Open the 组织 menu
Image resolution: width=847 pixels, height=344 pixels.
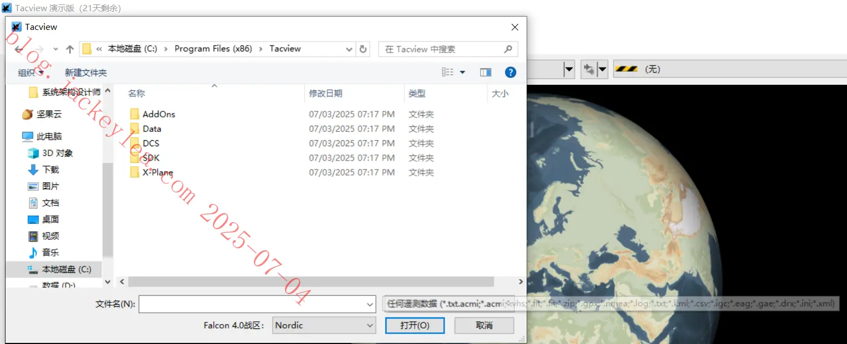pos(30,73)
